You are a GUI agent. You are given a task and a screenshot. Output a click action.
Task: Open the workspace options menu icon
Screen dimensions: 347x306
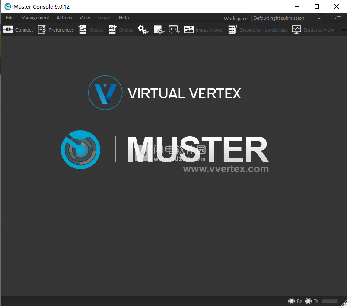click(x=337, y=18)
